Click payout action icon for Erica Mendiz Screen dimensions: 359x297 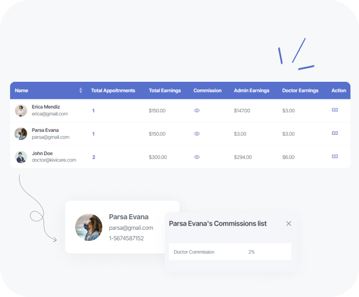(x=335, y=110)
